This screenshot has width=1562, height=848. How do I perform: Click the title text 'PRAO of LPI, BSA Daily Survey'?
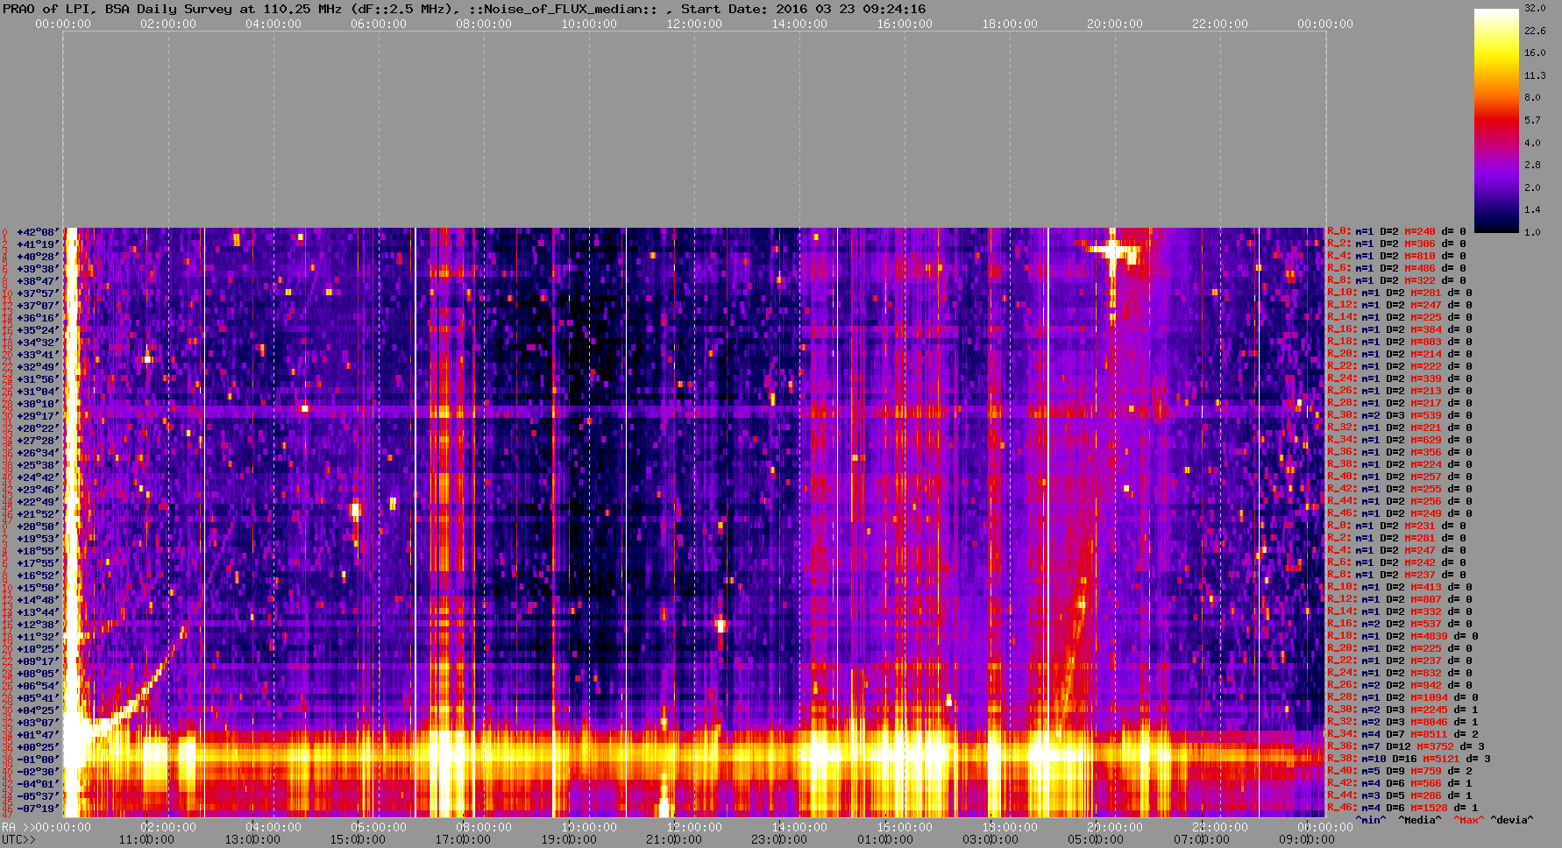117,9
